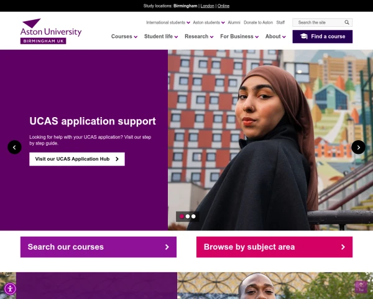
Task: Focus the Search the site field
Action: [x=319, y=22]
